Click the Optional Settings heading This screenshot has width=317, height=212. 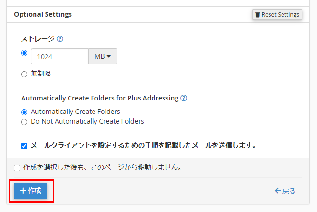(43, 14)
